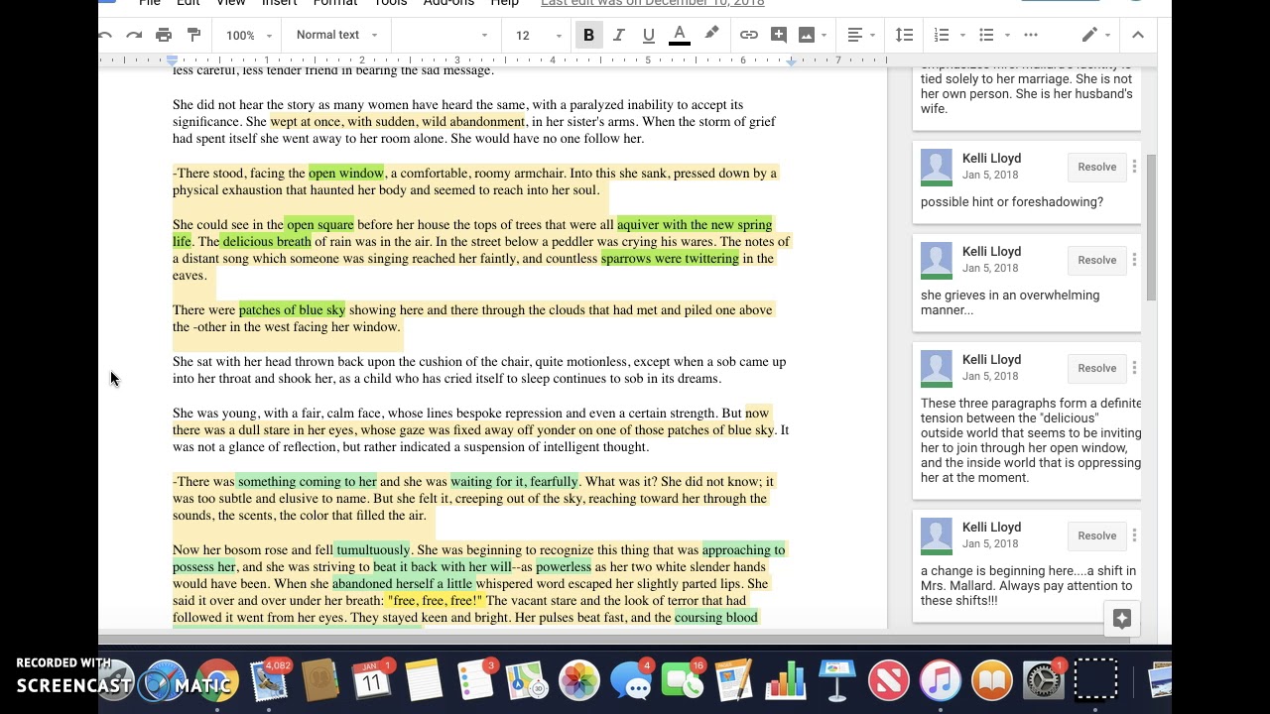
Task: Insert a link with chain icon
Action: 749,35
